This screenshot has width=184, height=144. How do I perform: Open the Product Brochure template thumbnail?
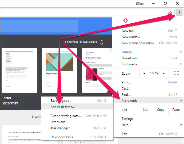click(97, 71)
